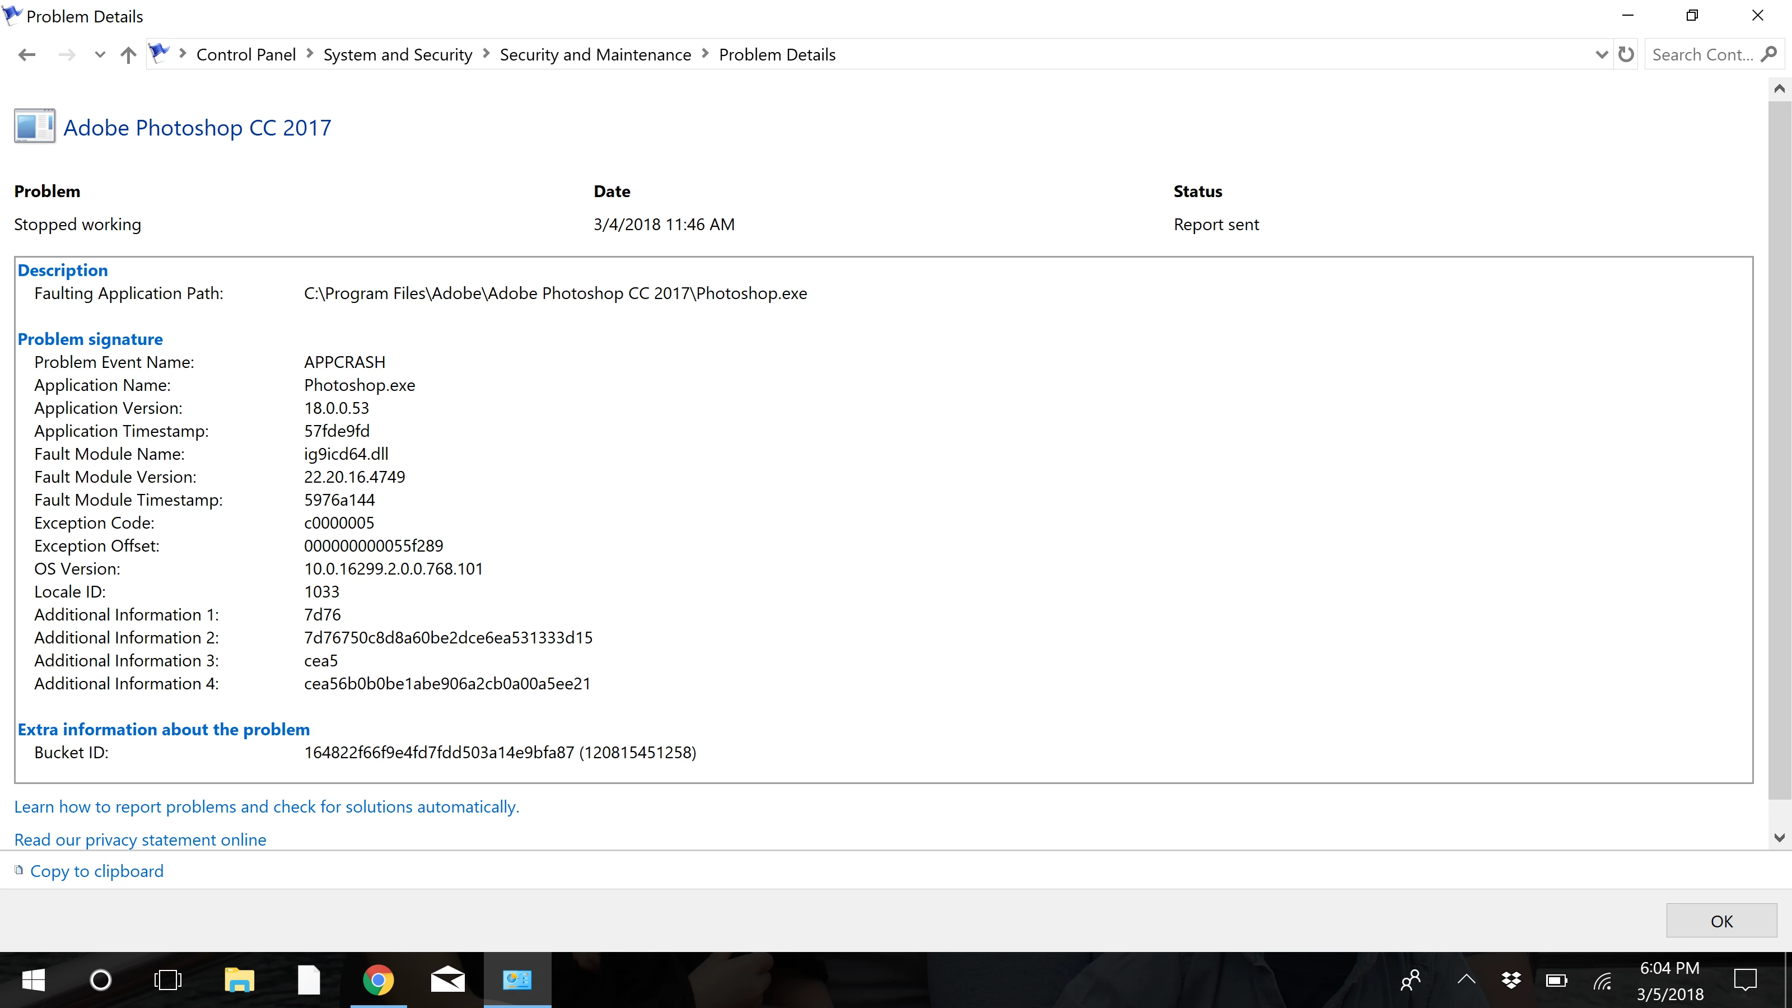Refresh the Problem Details page

click(1626, 54)
